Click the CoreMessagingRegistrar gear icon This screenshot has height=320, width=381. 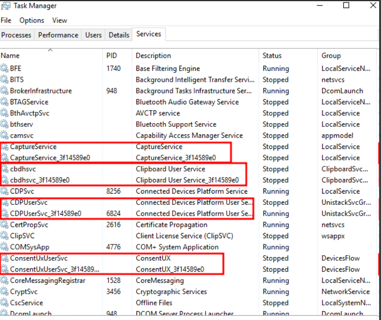coord(4,281)
